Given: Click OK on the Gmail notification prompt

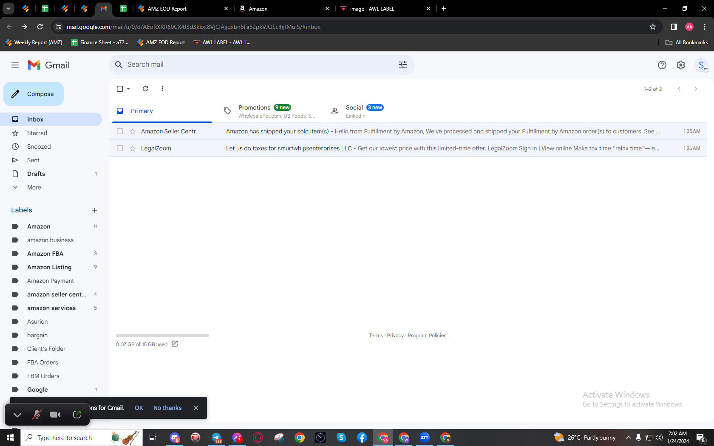Looking at the screenshot, I should click(x=139, y=408).
